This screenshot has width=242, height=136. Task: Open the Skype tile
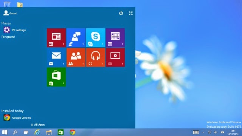(x=96, y=38)
